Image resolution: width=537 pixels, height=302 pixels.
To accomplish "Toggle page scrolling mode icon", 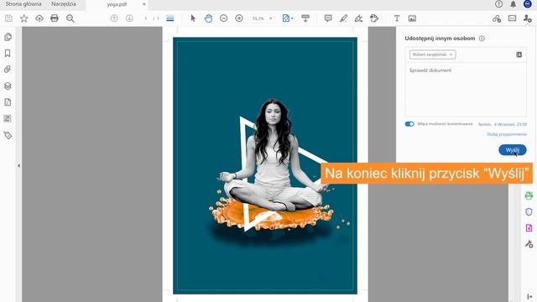I will [x=170, y=18].
